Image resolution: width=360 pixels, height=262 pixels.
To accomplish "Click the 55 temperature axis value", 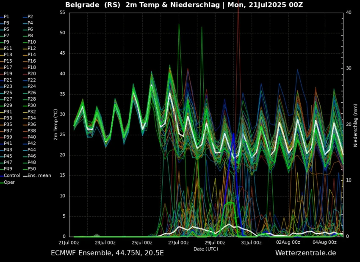I will [62, 12].
